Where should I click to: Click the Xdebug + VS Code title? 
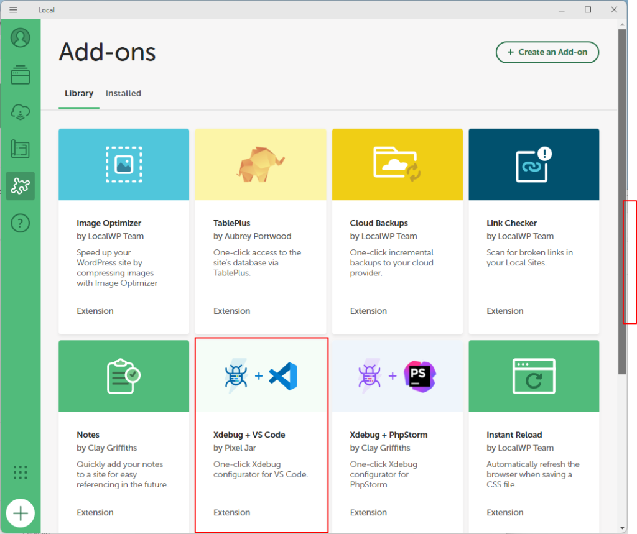249,435
